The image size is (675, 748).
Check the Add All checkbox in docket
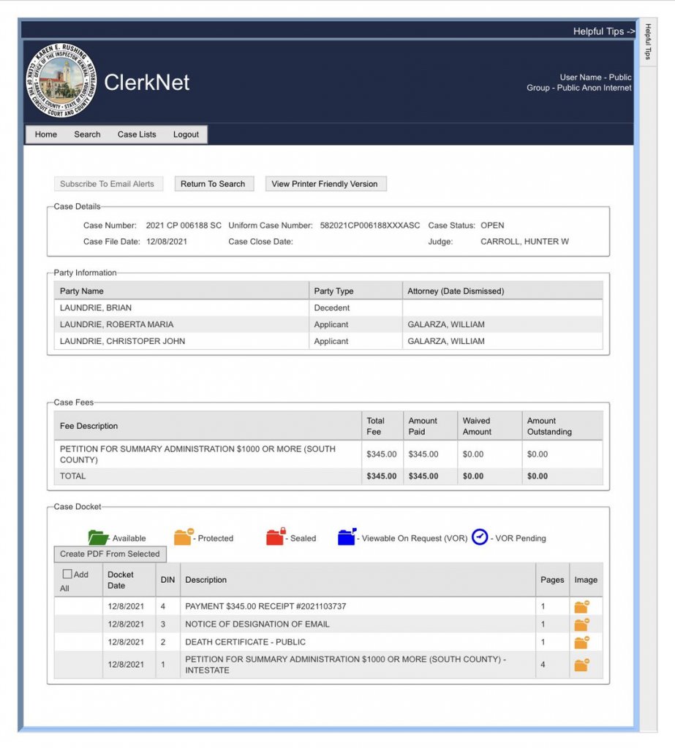point(67,575)
